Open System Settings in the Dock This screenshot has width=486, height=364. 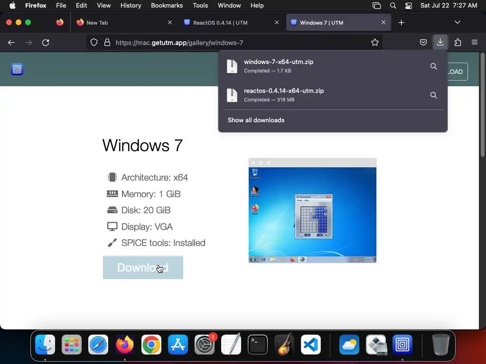(x=205, y=345)
